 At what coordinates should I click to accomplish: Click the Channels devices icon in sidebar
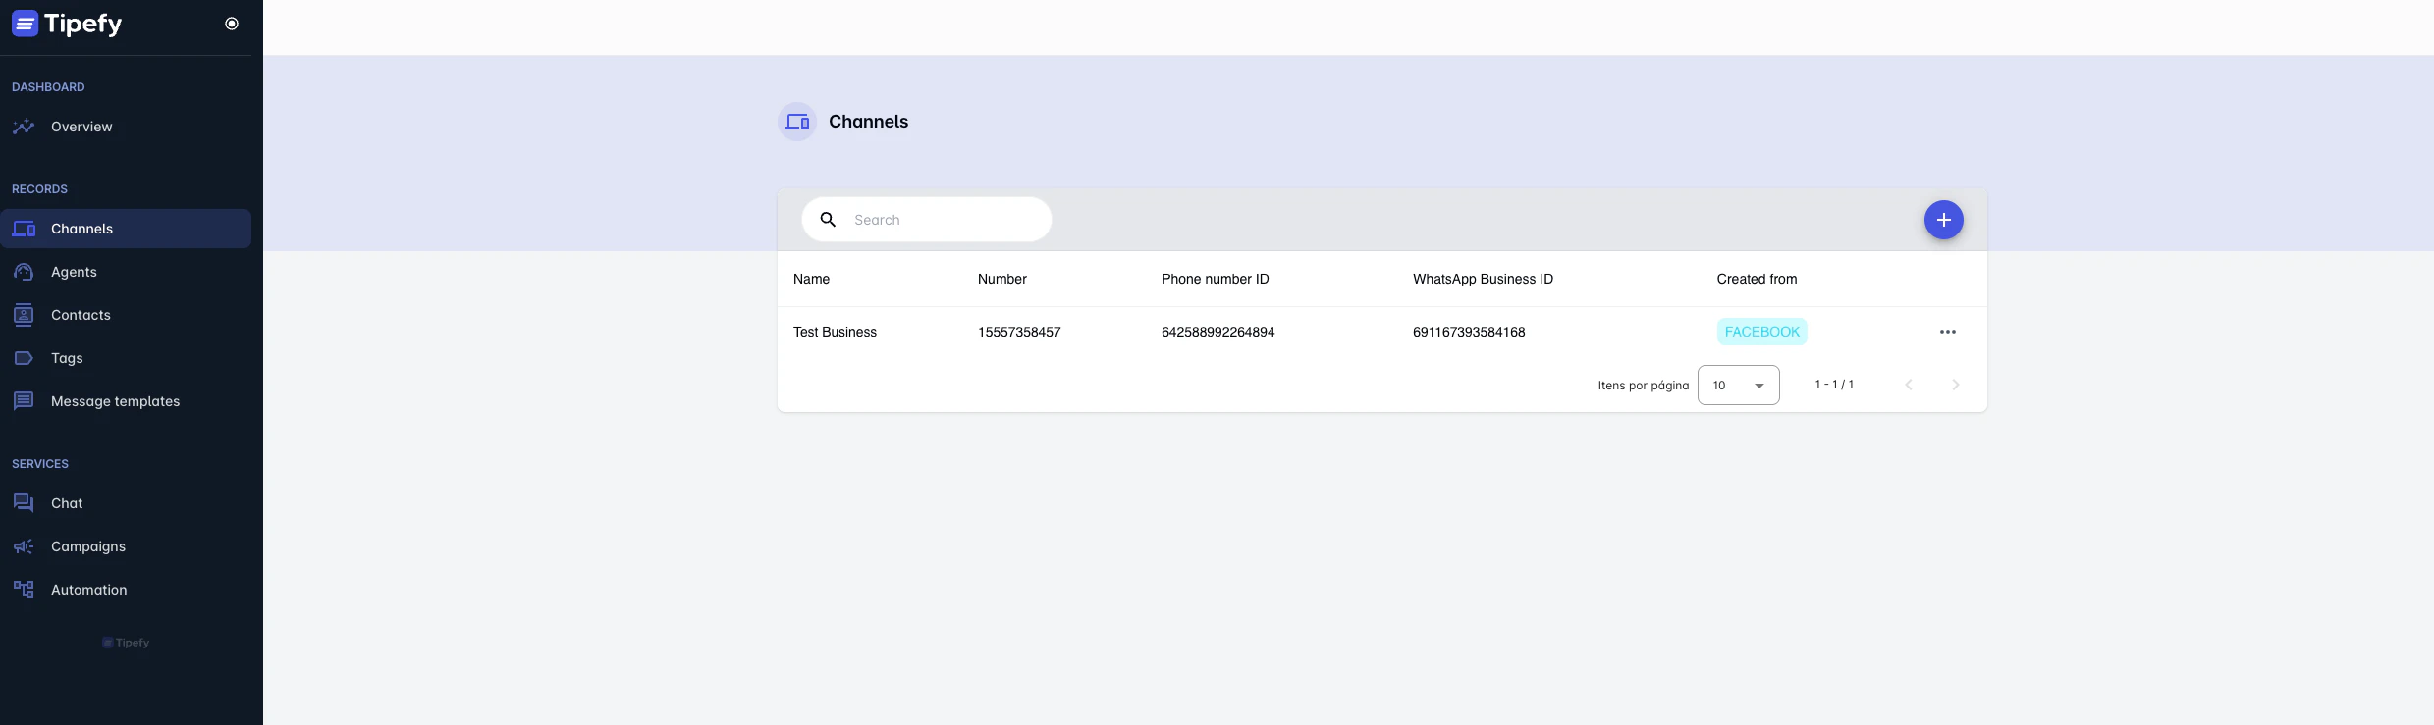click(24, 229)
